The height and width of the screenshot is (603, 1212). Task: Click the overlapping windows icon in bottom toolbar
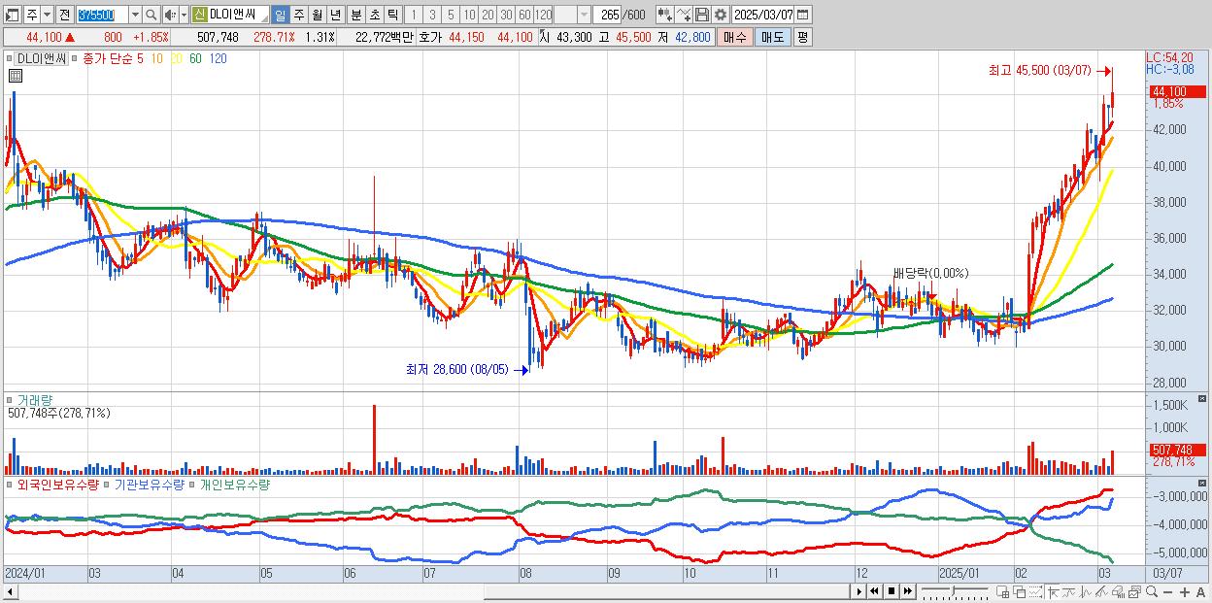coord(1019,591)
